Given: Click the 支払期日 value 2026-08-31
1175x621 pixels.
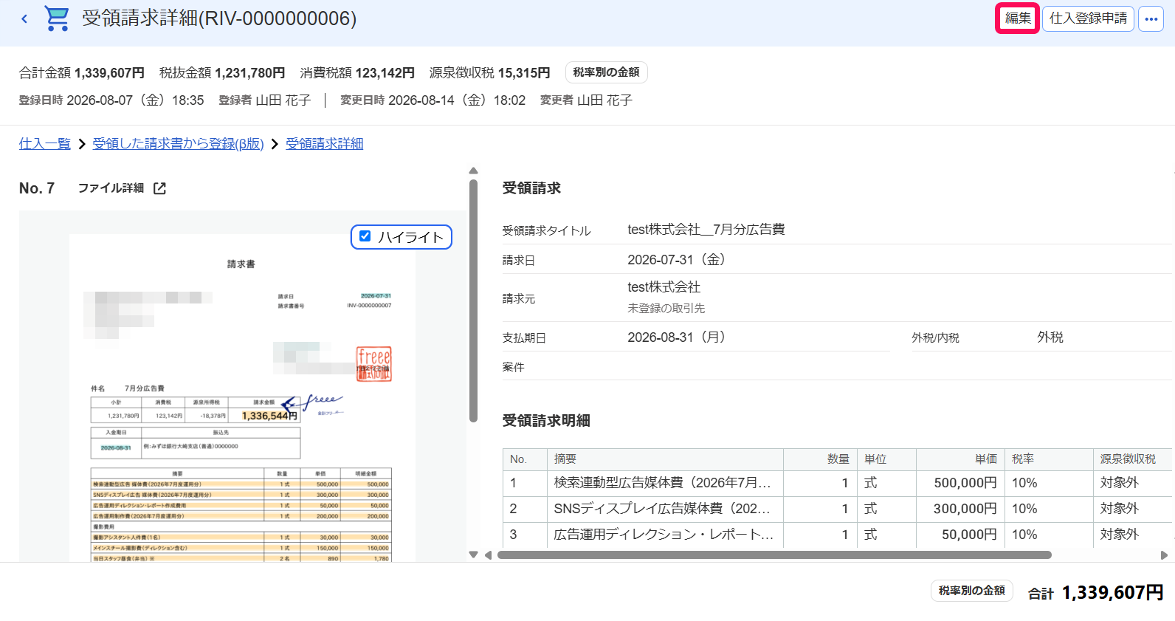Looking at the screenshot, I should tap(677, 337).
